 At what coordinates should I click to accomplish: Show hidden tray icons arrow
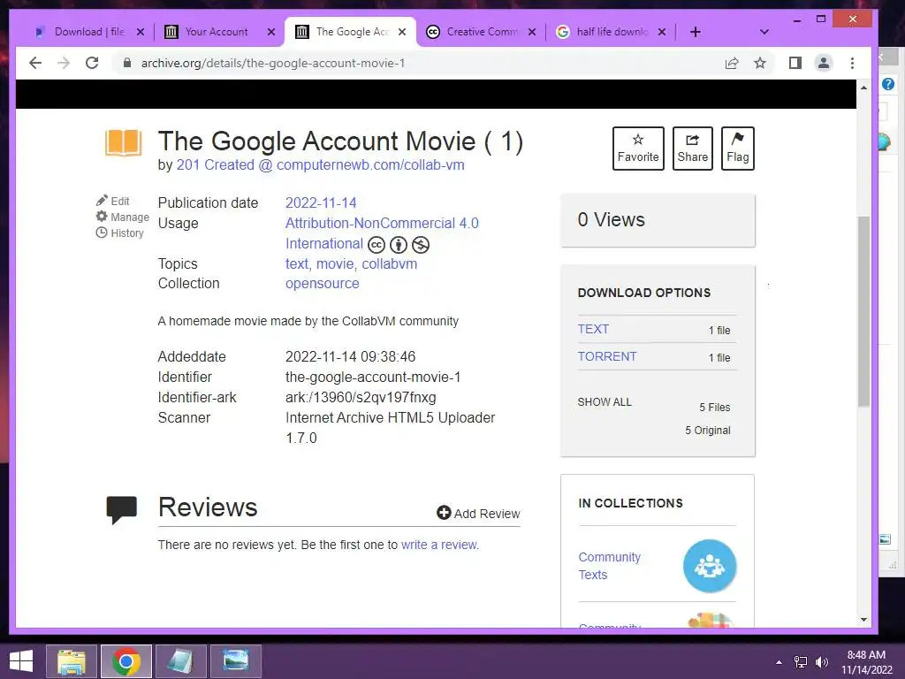[779, 662]
